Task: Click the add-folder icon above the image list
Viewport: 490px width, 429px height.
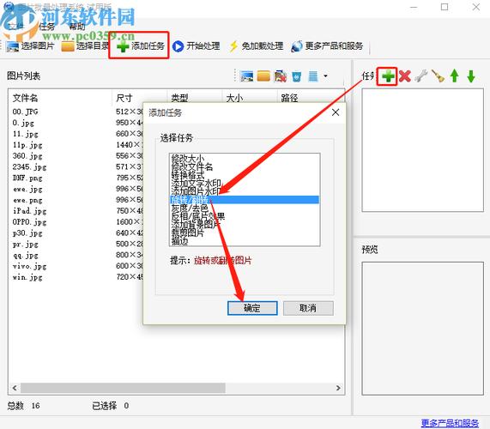Action: 263,76
